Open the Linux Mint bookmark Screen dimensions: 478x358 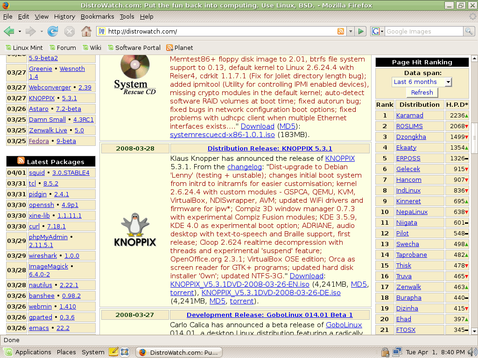(x=24, y=48)
